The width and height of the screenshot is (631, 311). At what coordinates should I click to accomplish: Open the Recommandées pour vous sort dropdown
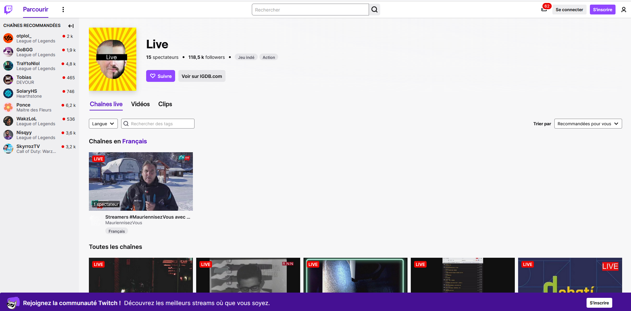pos(588,124)
